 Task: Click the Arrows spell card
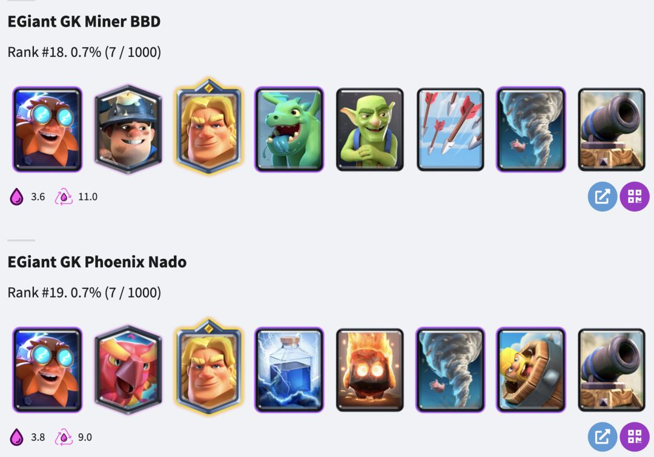tap(451, 129)
